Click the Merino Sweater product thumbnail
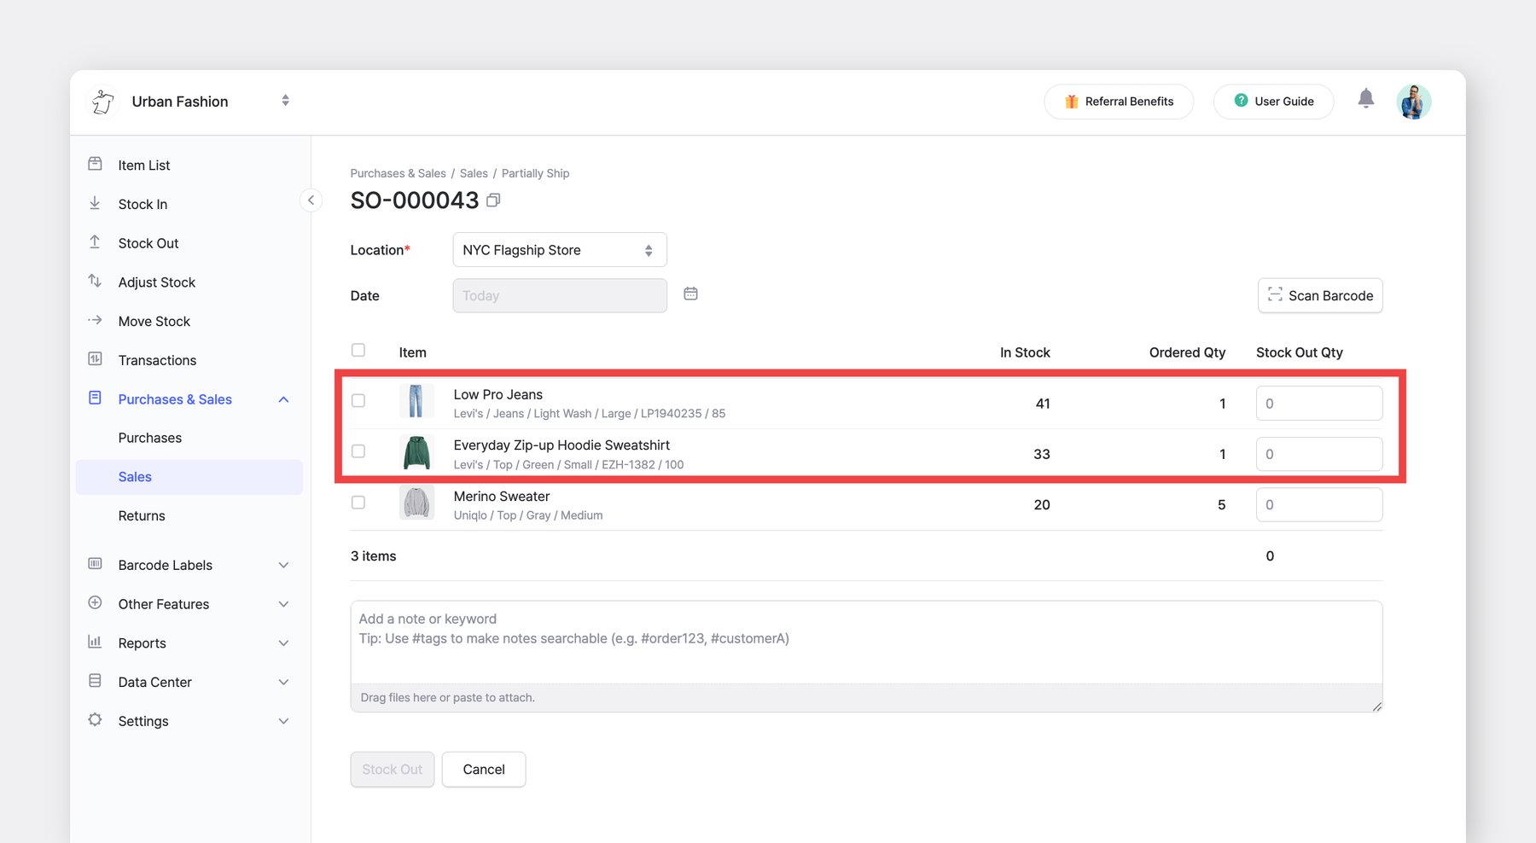The image size is (1536, 843). 416,503
